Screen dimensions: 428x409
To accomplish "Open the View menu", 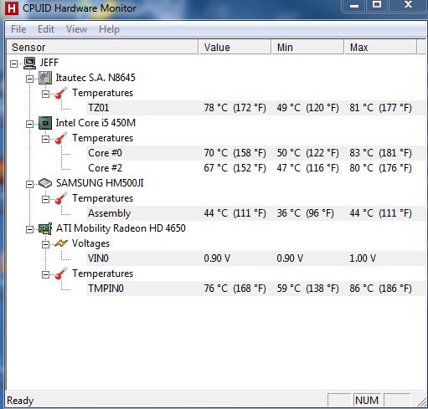I will click(x=76, y=29).
